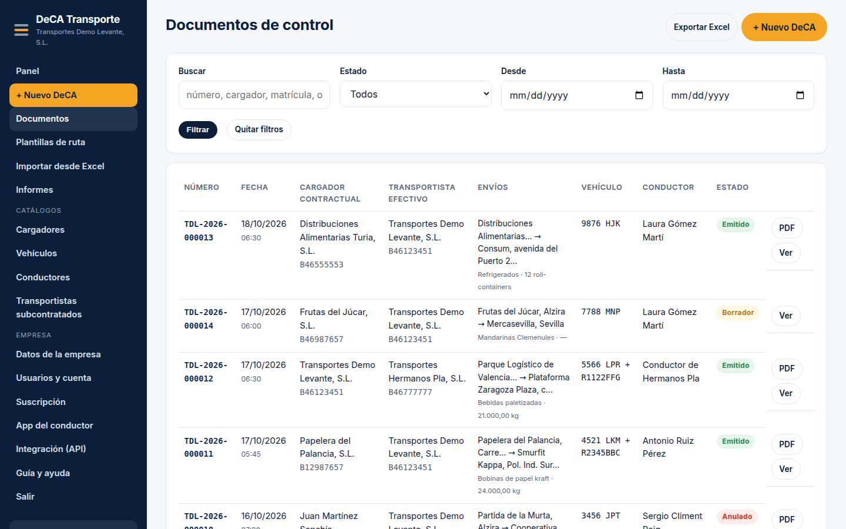Go to Documentos in sidebar
846x529 pixels.
pyautogui.click(x=73, y=119)
